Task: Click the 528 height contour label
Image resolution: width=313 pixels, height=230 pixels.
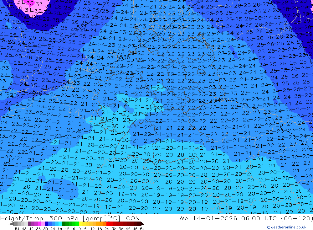Action: tap(81, 27)
